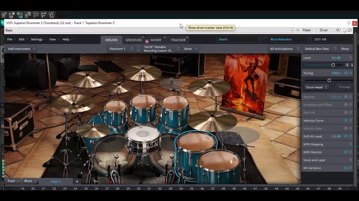Click the plus preset button

tap(298, 30)
